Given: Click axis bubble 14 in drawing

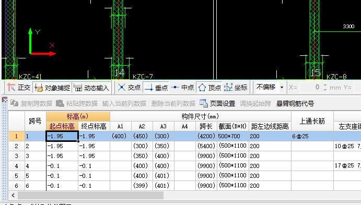Looking at the screenshot, I should (x=120, y=73).
